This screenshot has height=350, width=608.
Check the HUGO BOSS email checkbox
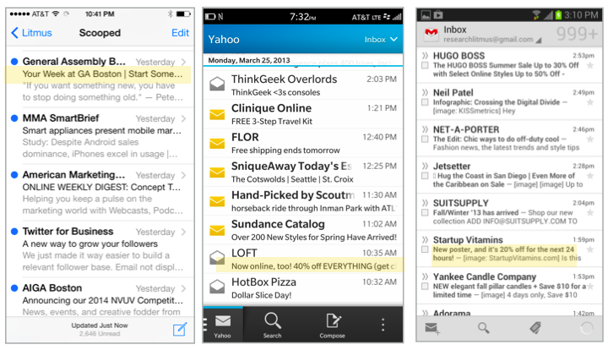click(425, 65)
